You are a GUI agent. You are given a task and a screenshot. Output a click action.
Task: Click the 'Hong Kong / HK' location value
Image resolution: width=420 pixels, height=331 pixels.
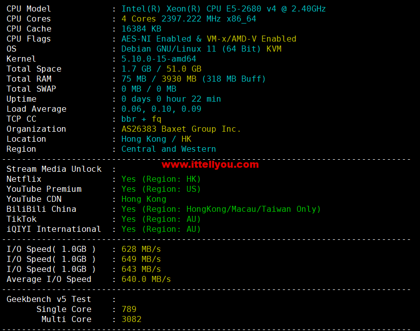(x=156, y=139)
